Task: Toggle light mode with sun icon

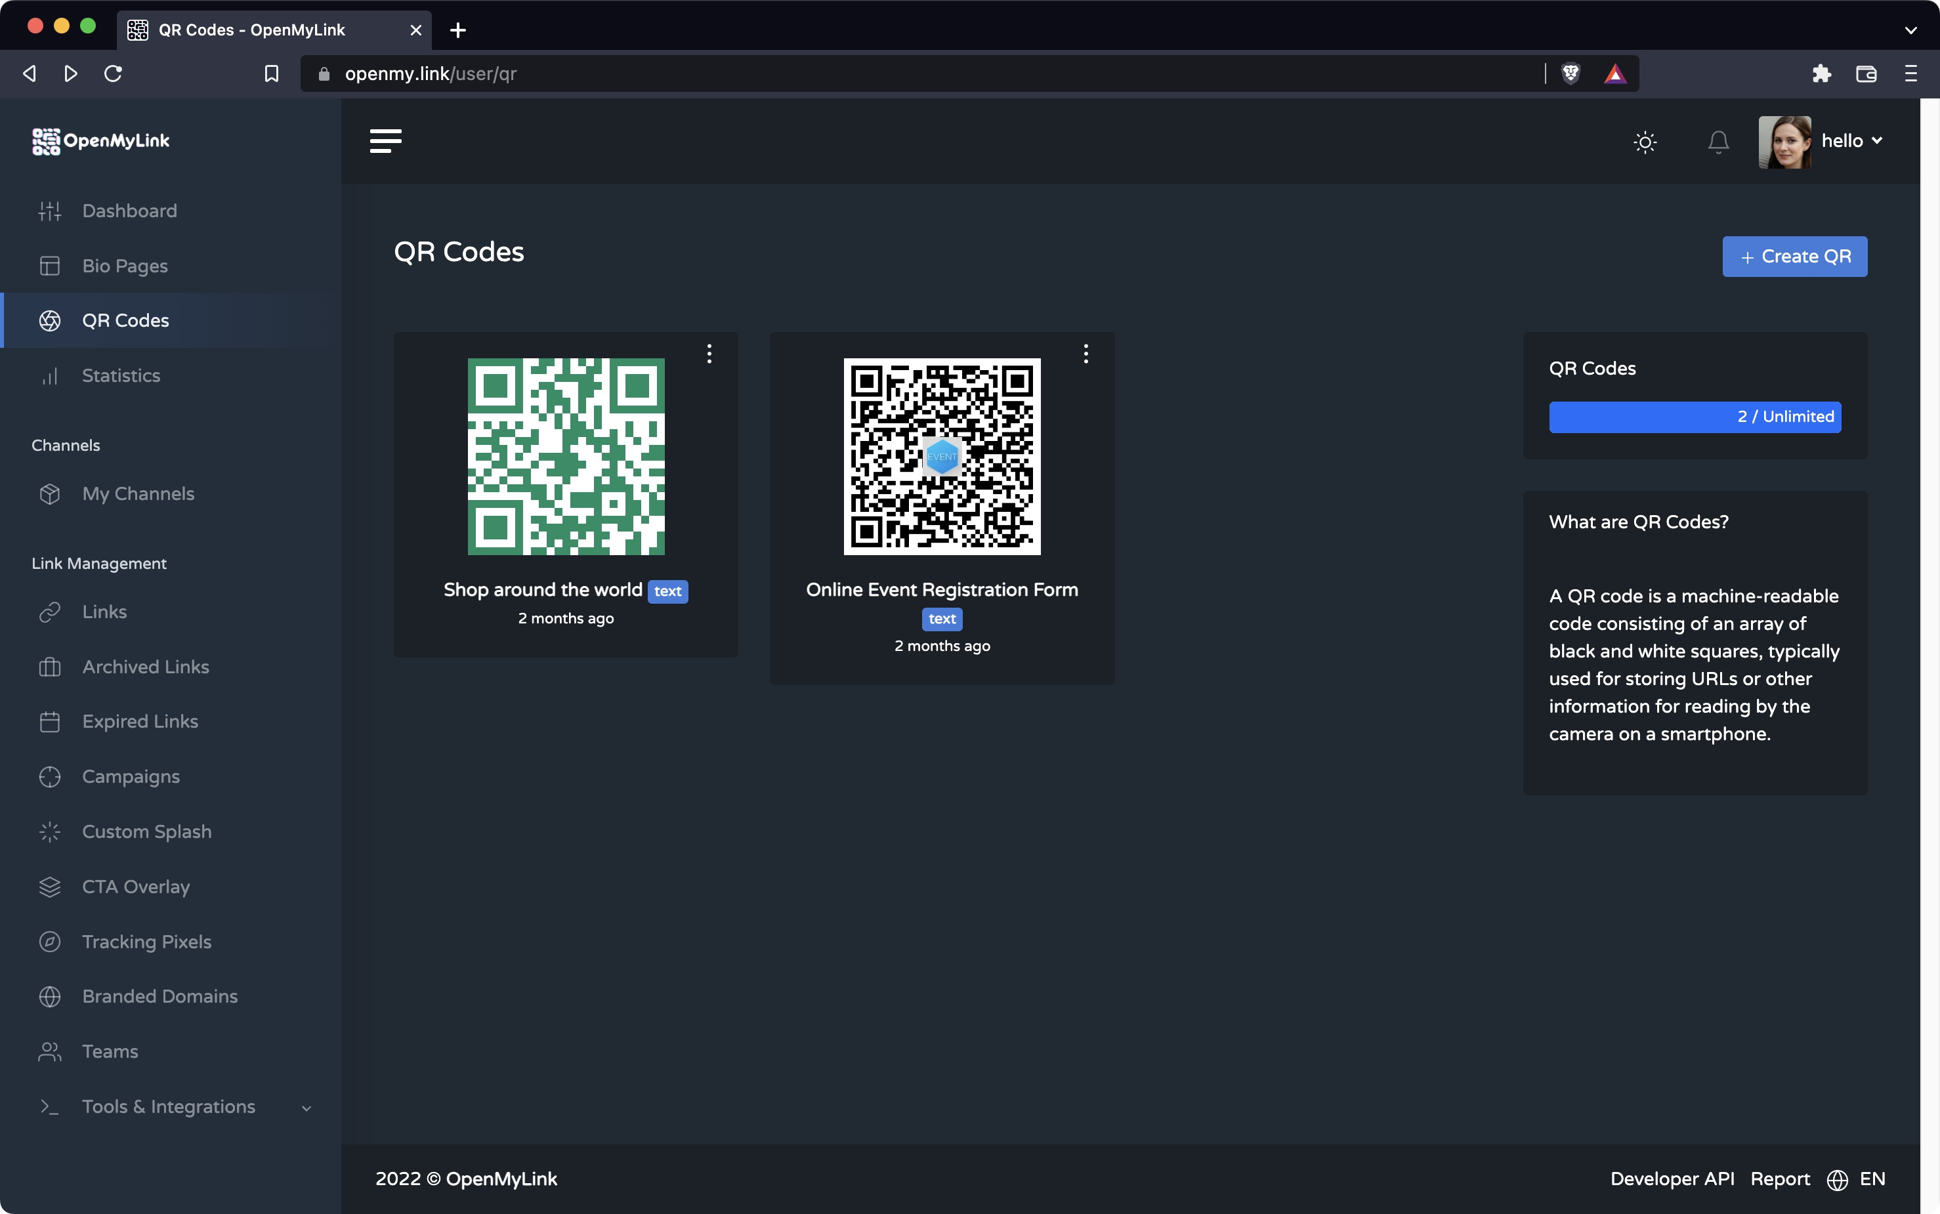Action: click(1645, 142)
